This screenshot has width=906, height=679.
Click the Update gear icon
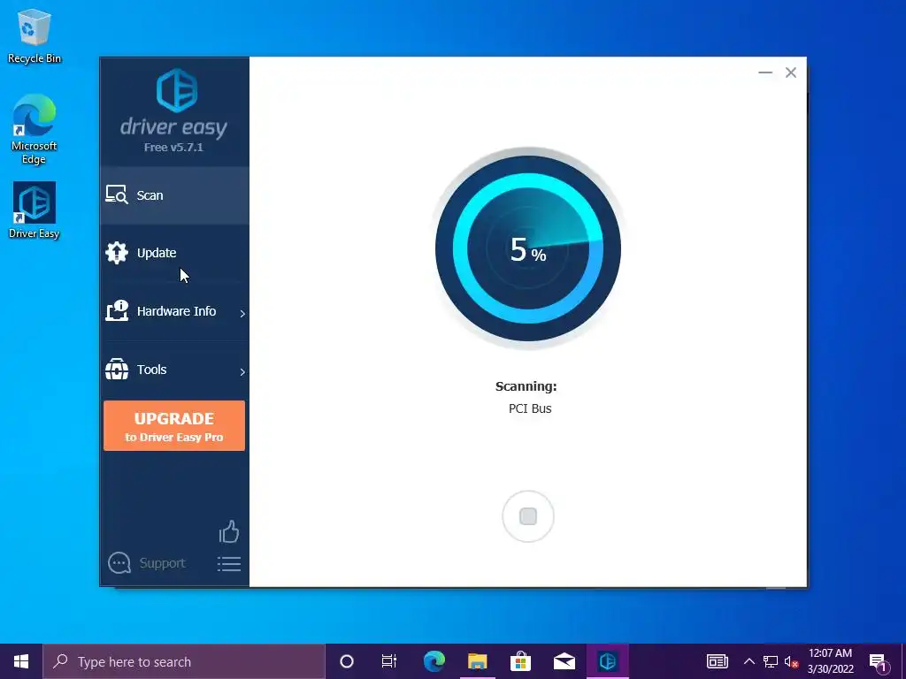point(117,253)
